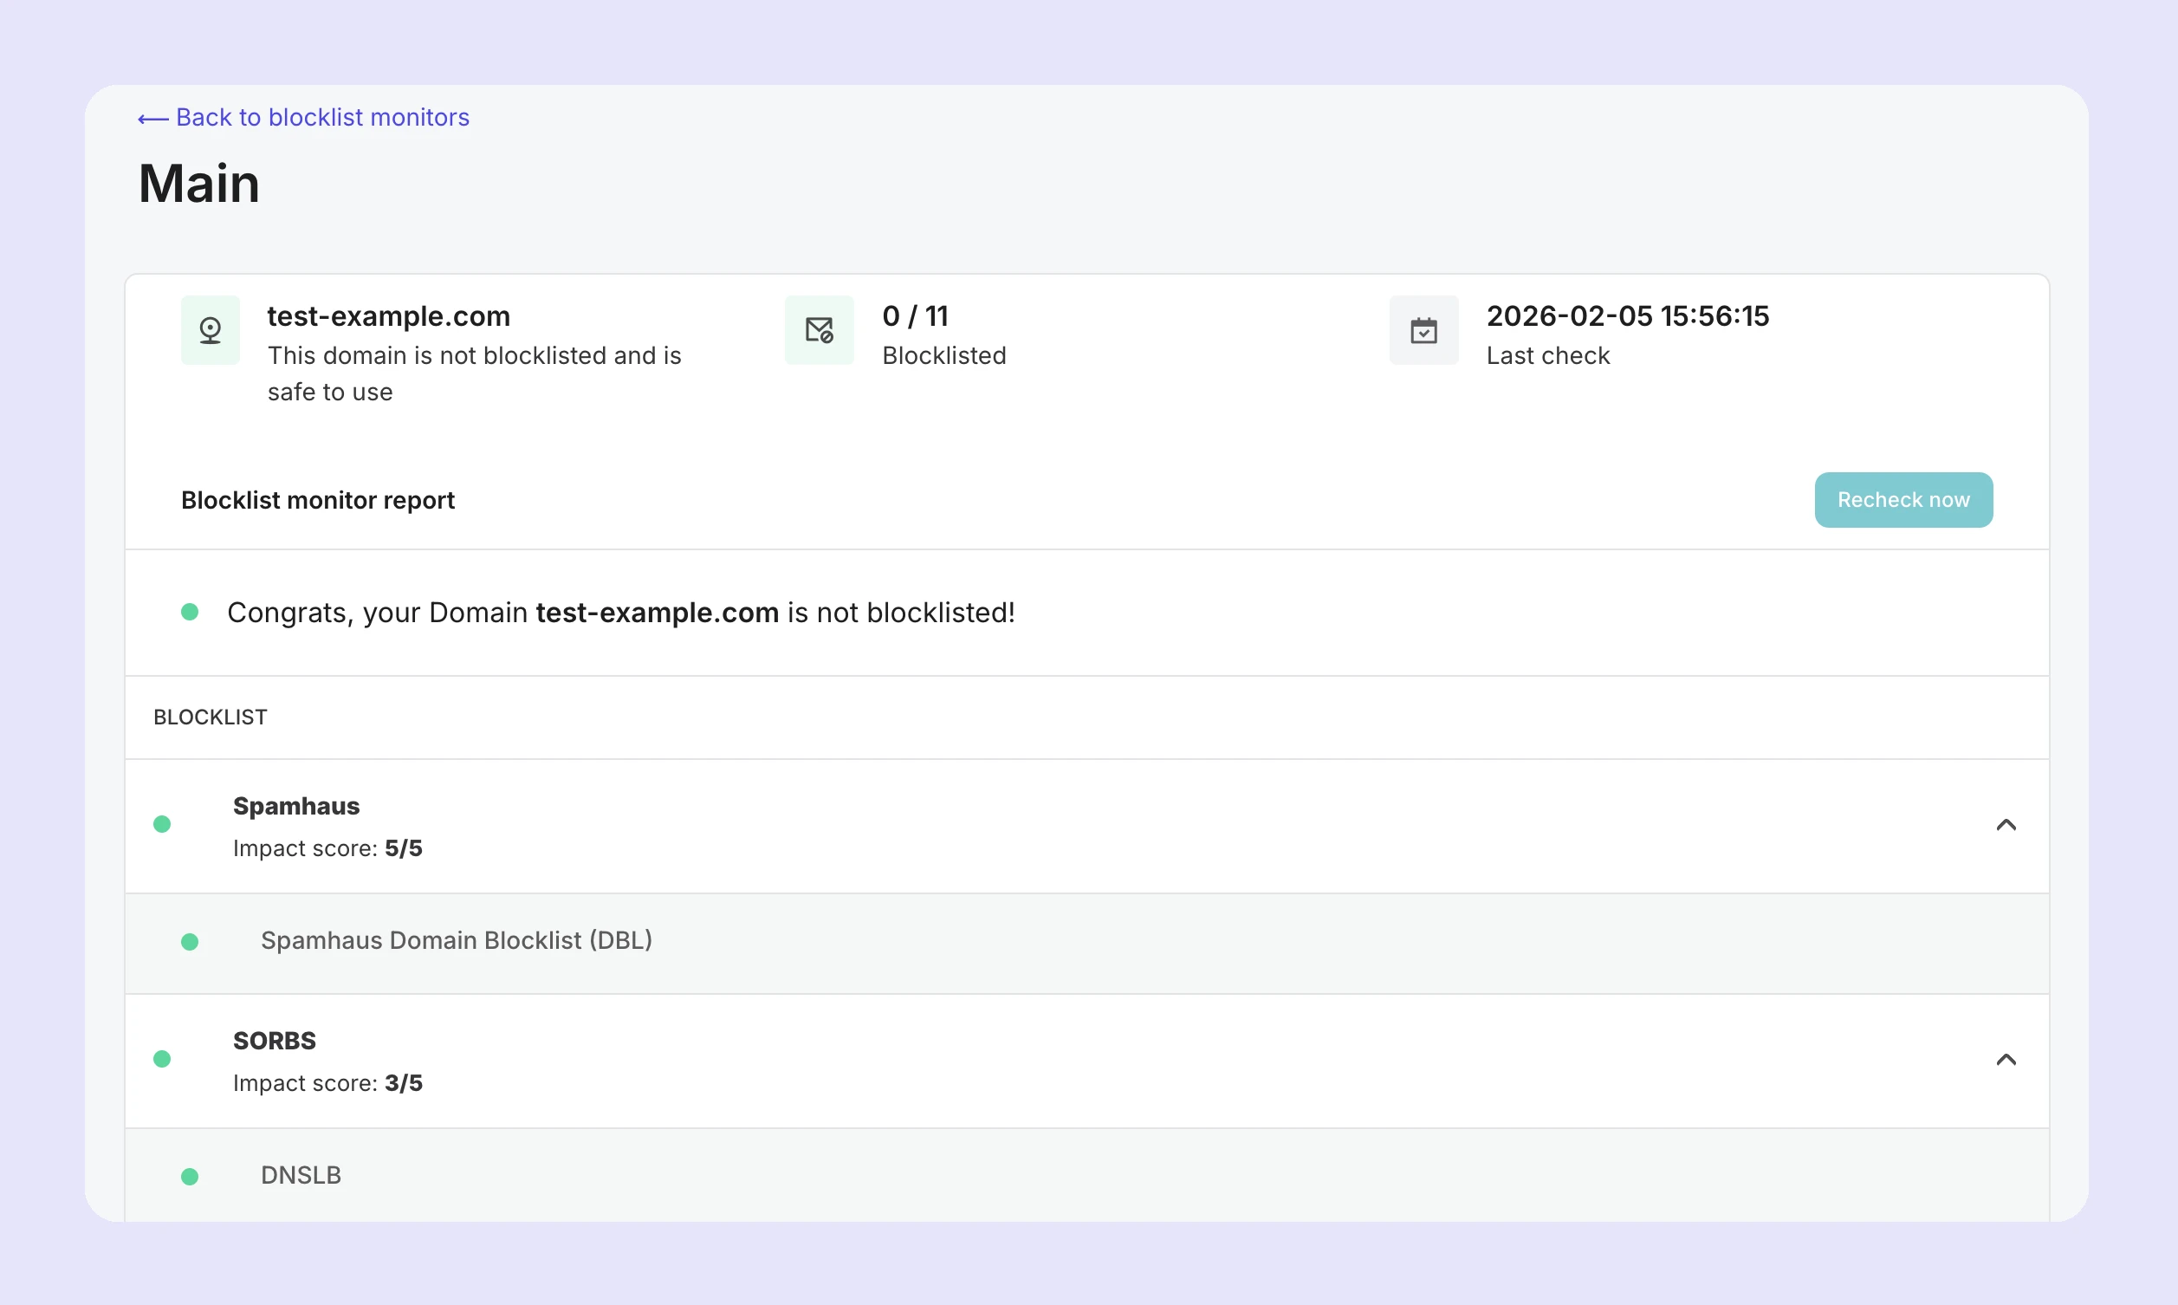Screen dimensions: 2178x1305
Task: Toggle the status indicator for Spamhaus Domain Blocklist
Action: coord(191,942)
